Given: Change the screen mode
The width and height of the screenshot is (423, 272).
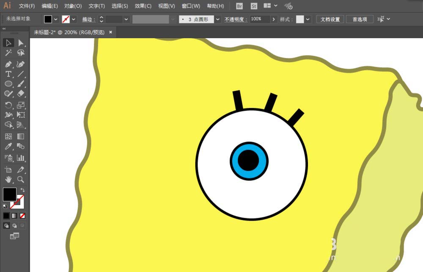Looking at the screenshot, I should [14, 236].
